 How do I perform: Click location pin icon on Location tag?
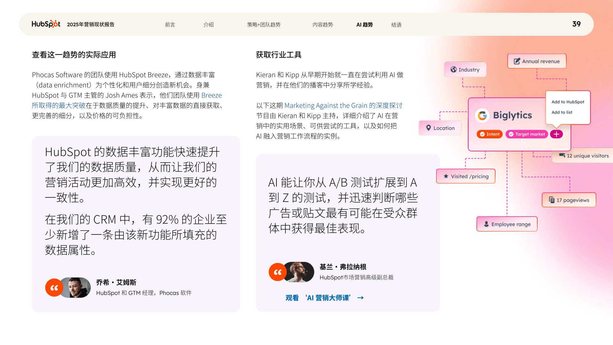coord(428,128)
